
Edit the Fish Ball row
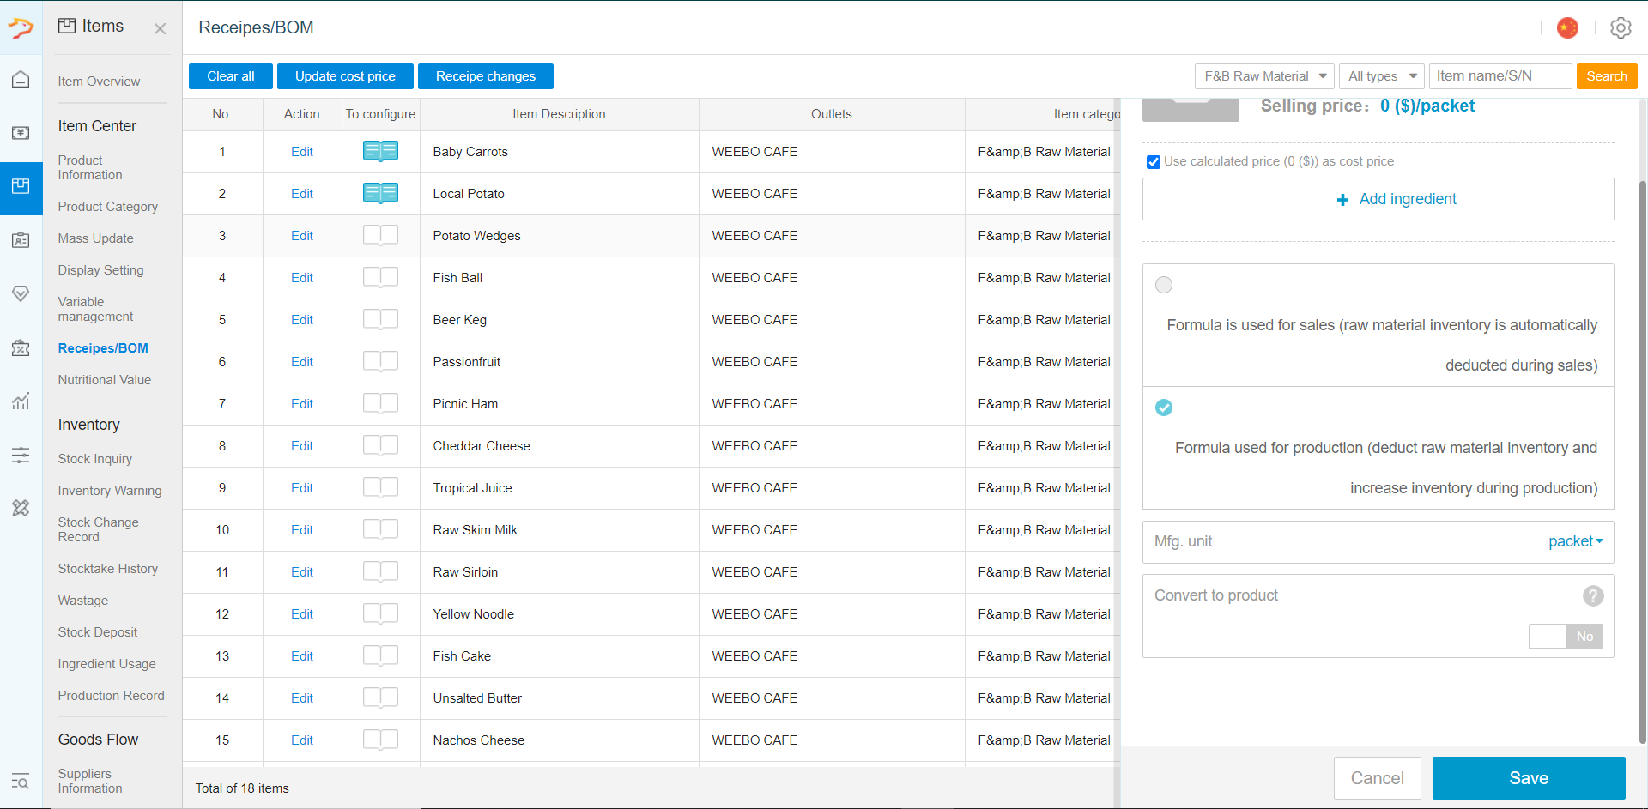coord(302,278)
